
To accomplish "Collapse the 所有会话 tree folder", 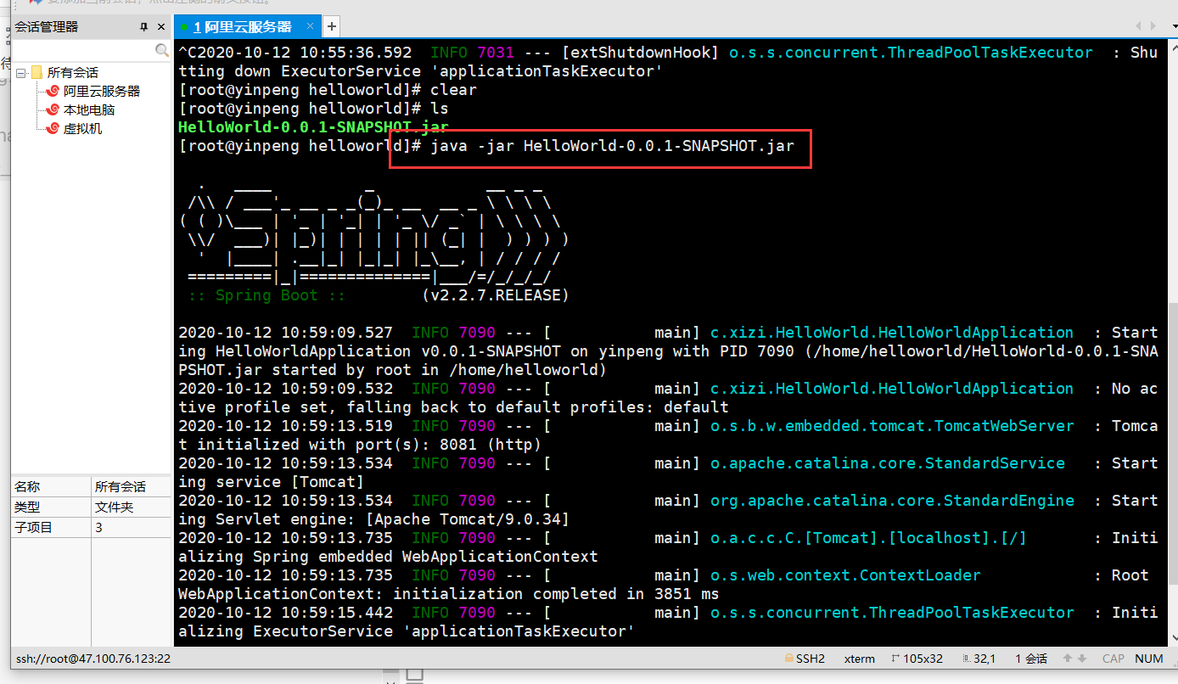I will coord(20,73).
